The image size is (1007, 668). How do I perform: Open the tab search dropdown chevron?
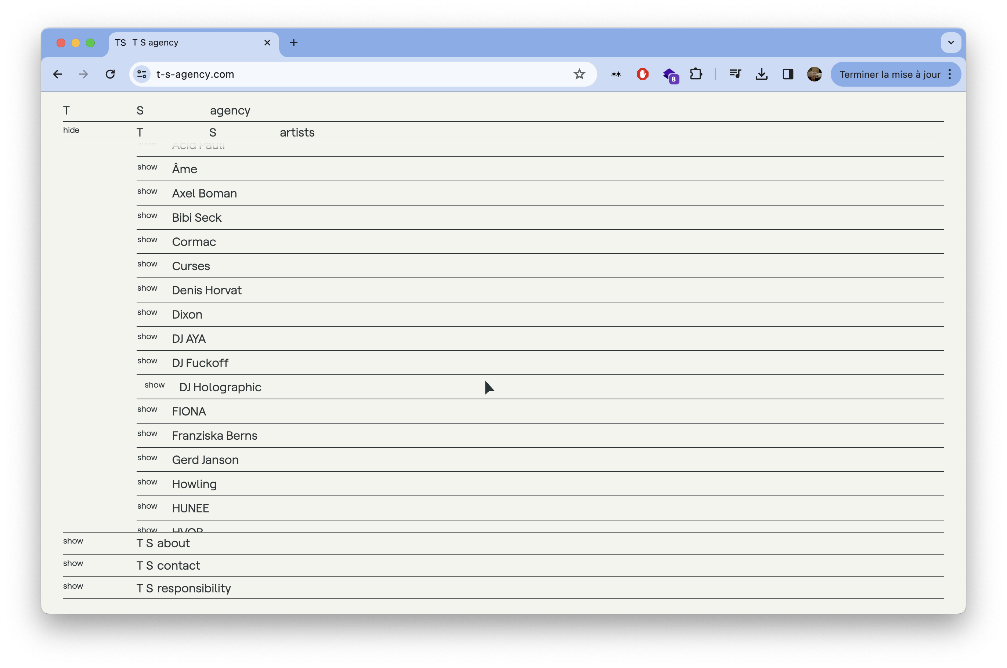pos(950,43)
